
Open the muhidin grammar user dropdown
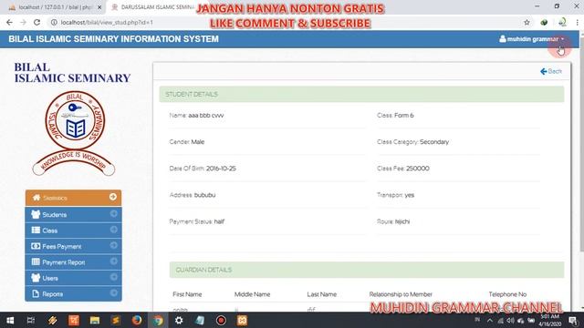pos(532,39)
